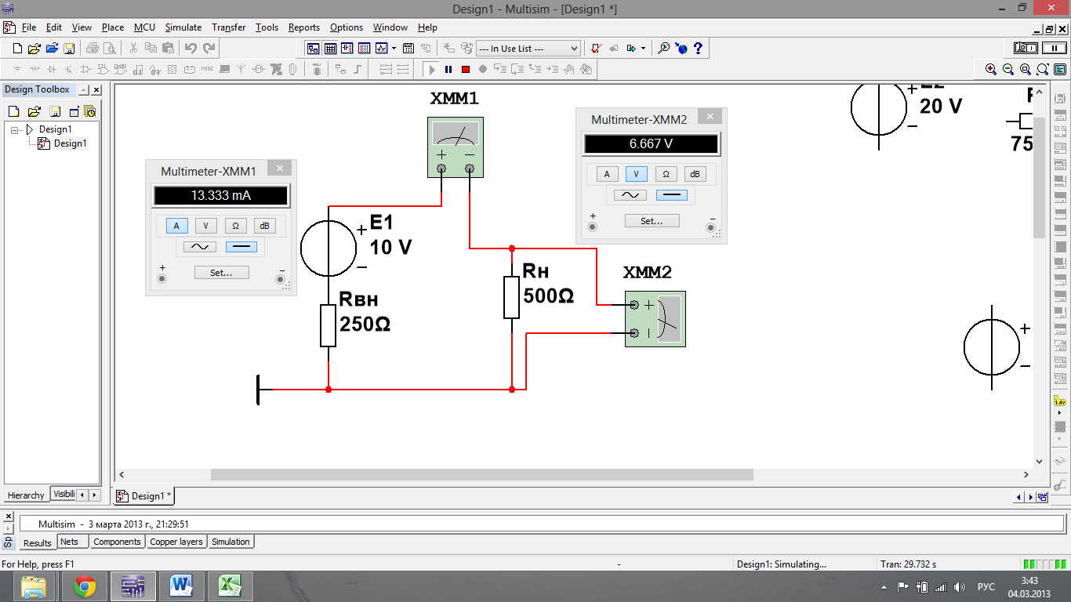Screen dimensions: 1071x602
Task: Click the Design Toolbox pin arrow button
Action: click(x=85, y=90)
